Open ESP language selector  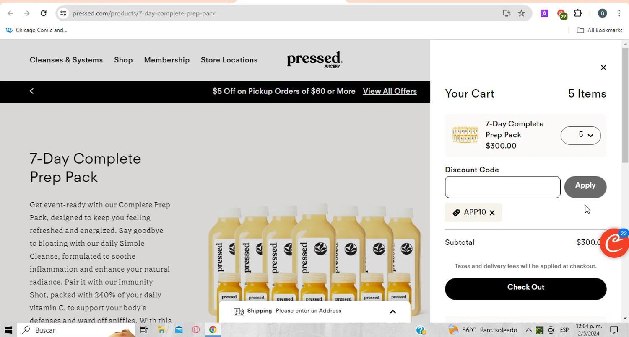tap(564, 330)
